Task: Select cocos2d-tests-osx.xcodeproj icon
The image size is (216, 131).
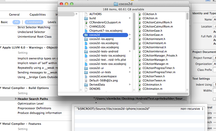Action: click(x=86, y=64)
